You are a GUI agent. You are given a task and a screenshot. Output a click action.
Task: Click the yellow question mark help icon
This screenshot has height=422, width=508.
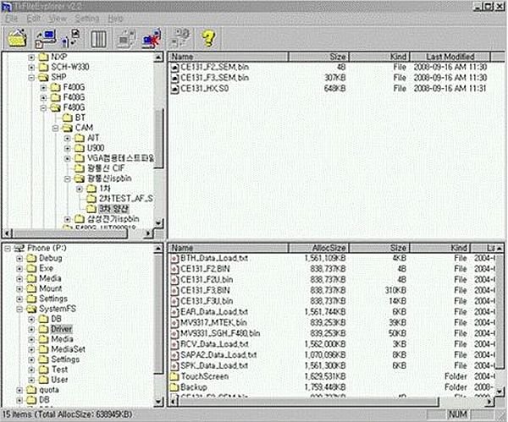(x=208, y=38)
